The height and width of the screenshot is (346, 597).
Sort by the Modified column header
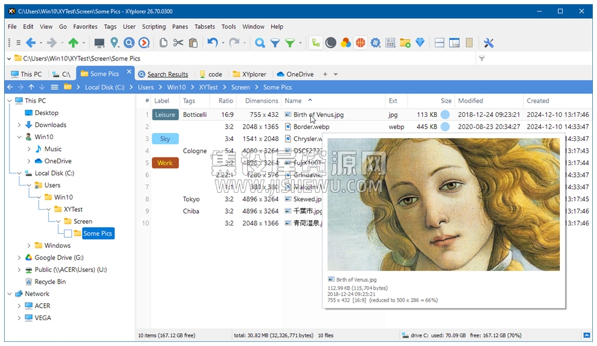(470, 100)
